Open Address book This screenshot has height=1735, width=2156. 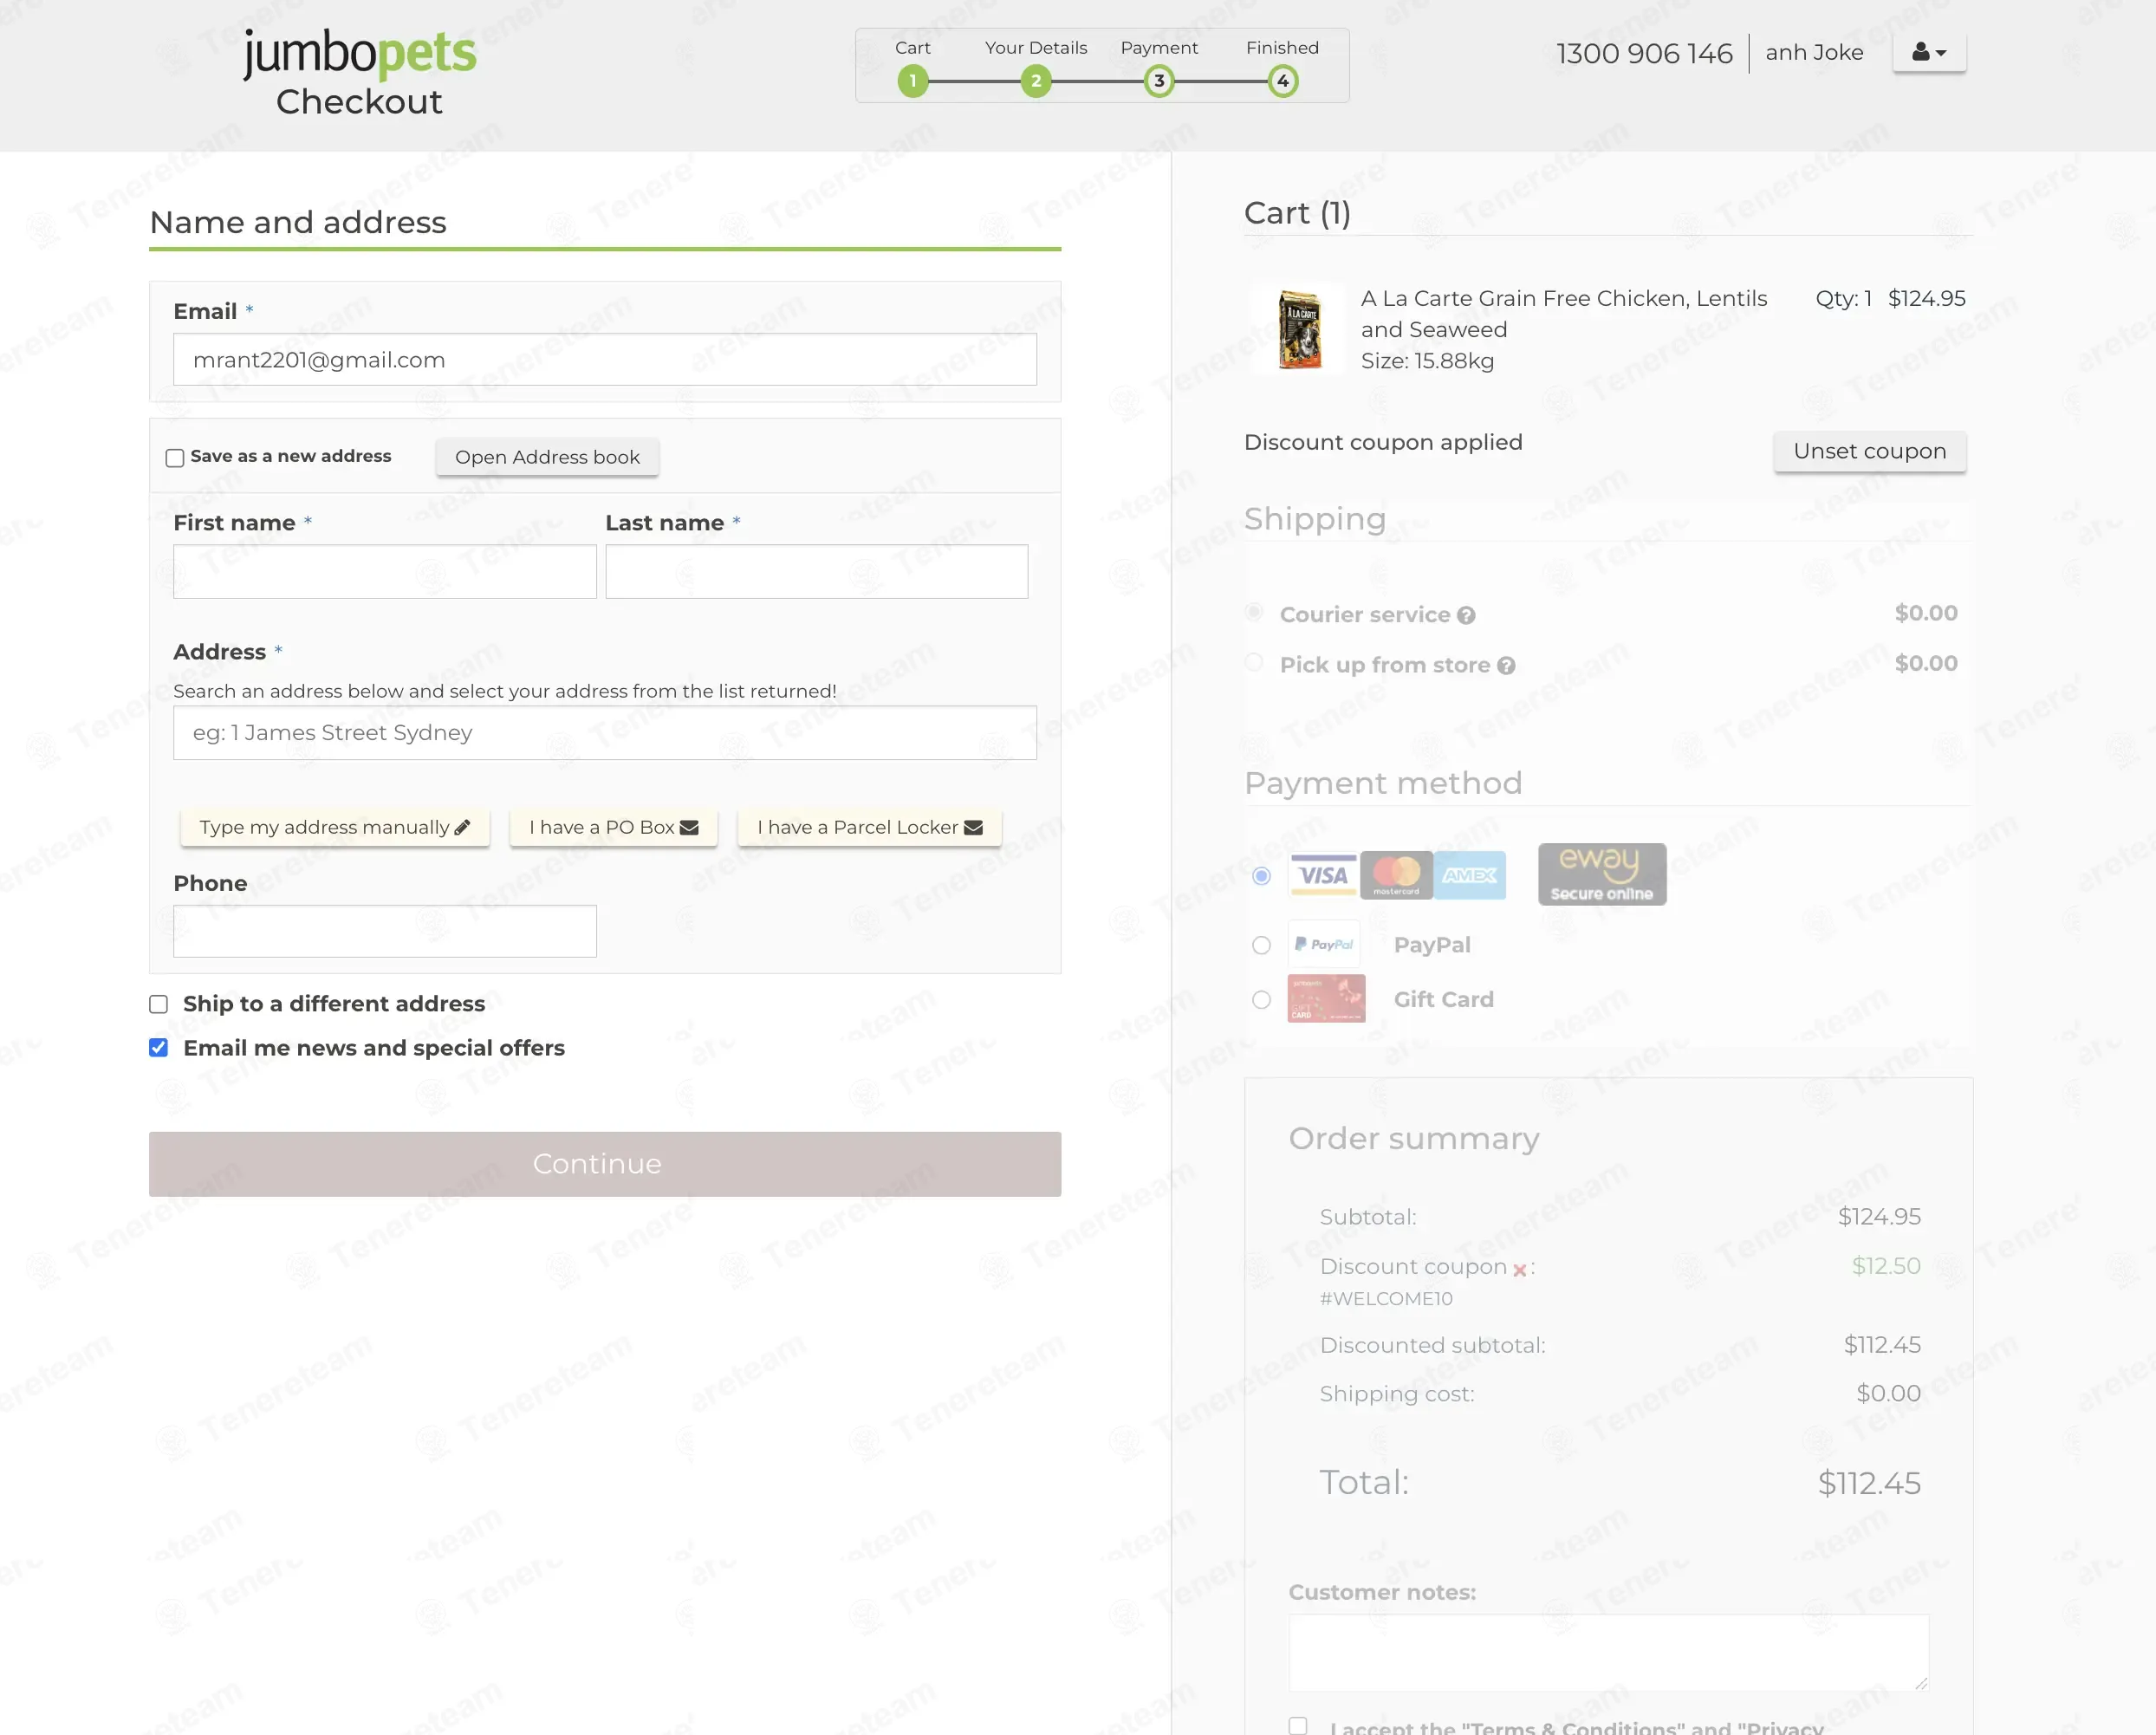[547, 457]
